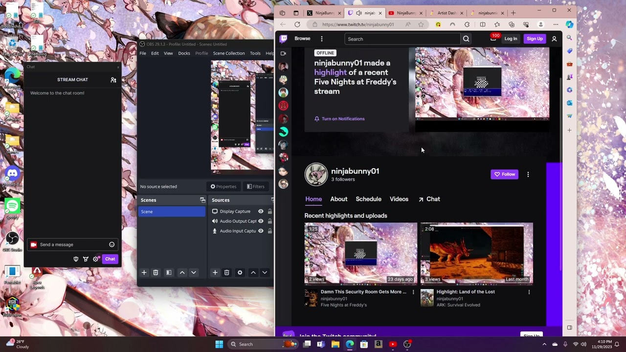Toggle lock on Audio Input Capture source
The height and width of the screenshot is (352, 626).
pyautogui.click(x=269, y=231)
